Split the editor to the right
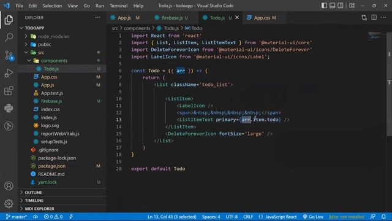Image resolution: width=392 pixels, height=221 pixels. 374,18
